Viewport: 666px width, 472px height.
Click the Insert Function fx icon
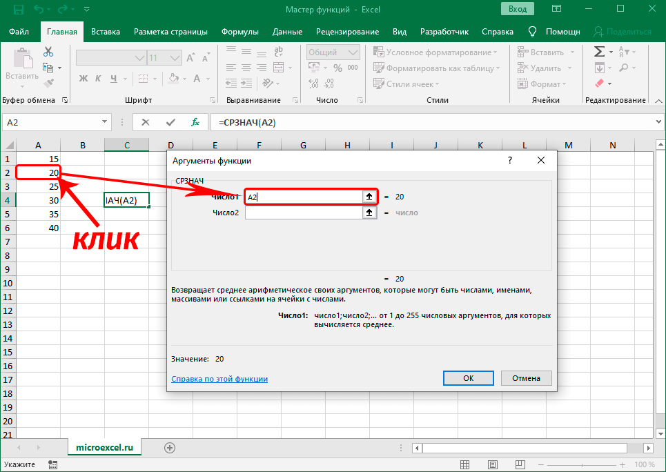[195, 122]
